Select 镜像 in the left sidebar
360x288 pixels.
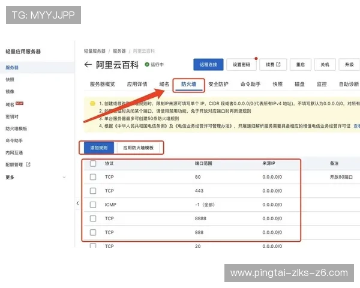(x=10, y=91)
